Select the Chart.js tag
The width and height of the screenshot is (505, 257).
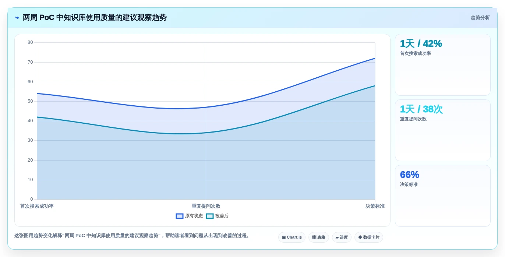(292, 237)
